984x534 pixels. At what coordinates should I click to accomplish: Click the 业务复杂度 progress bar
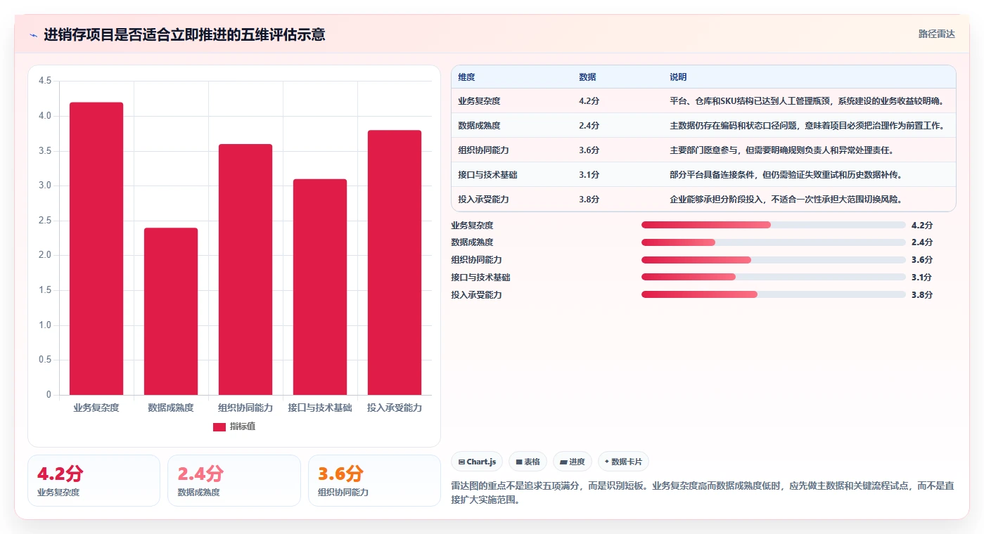click(x=774, y=225)
